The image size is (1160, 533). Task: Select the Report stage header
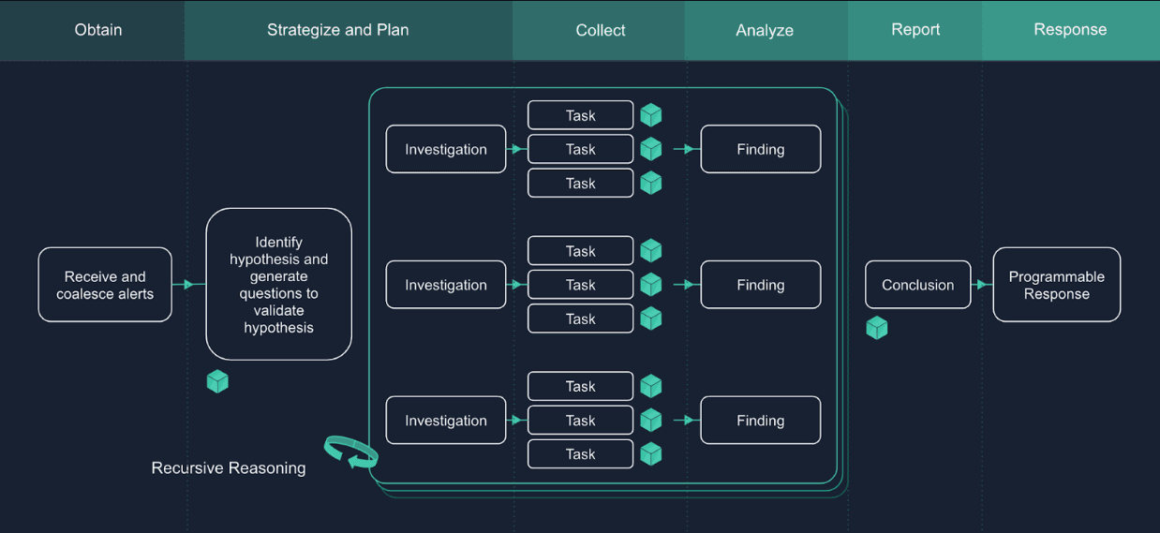(x=915, y=30)
